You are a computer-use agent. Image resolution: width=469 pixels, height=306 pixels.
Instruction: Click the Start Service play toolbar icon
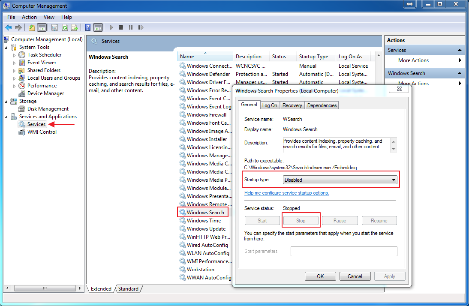tap(111, 27)
